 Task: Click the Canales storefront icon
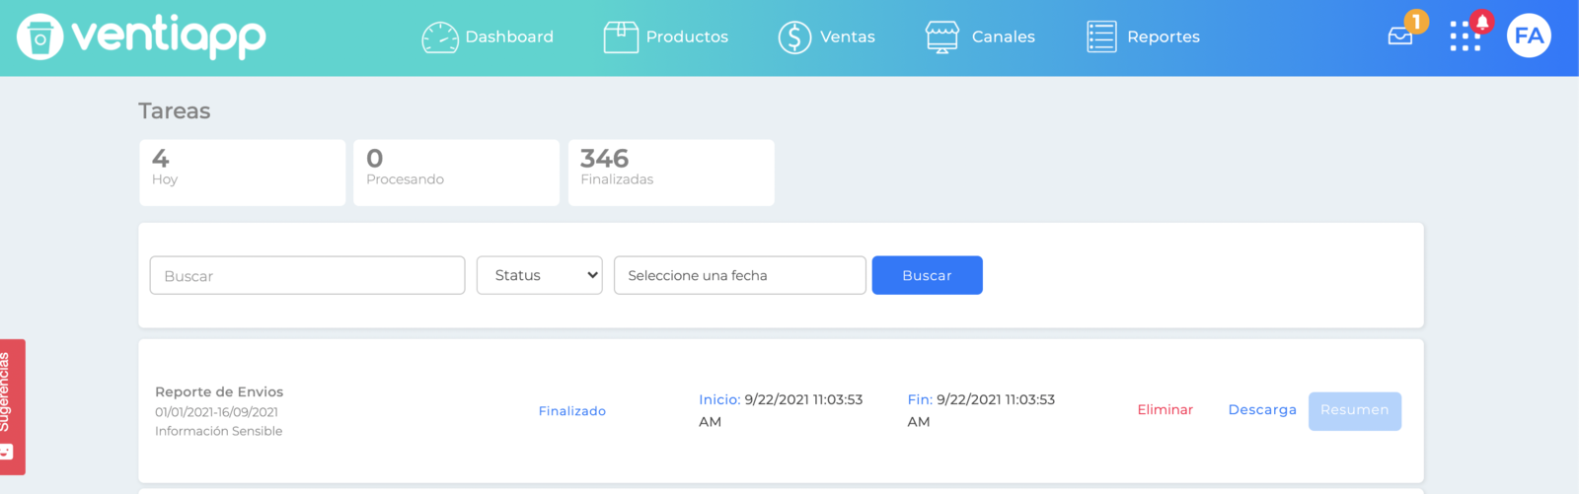(x=942, y=37)
